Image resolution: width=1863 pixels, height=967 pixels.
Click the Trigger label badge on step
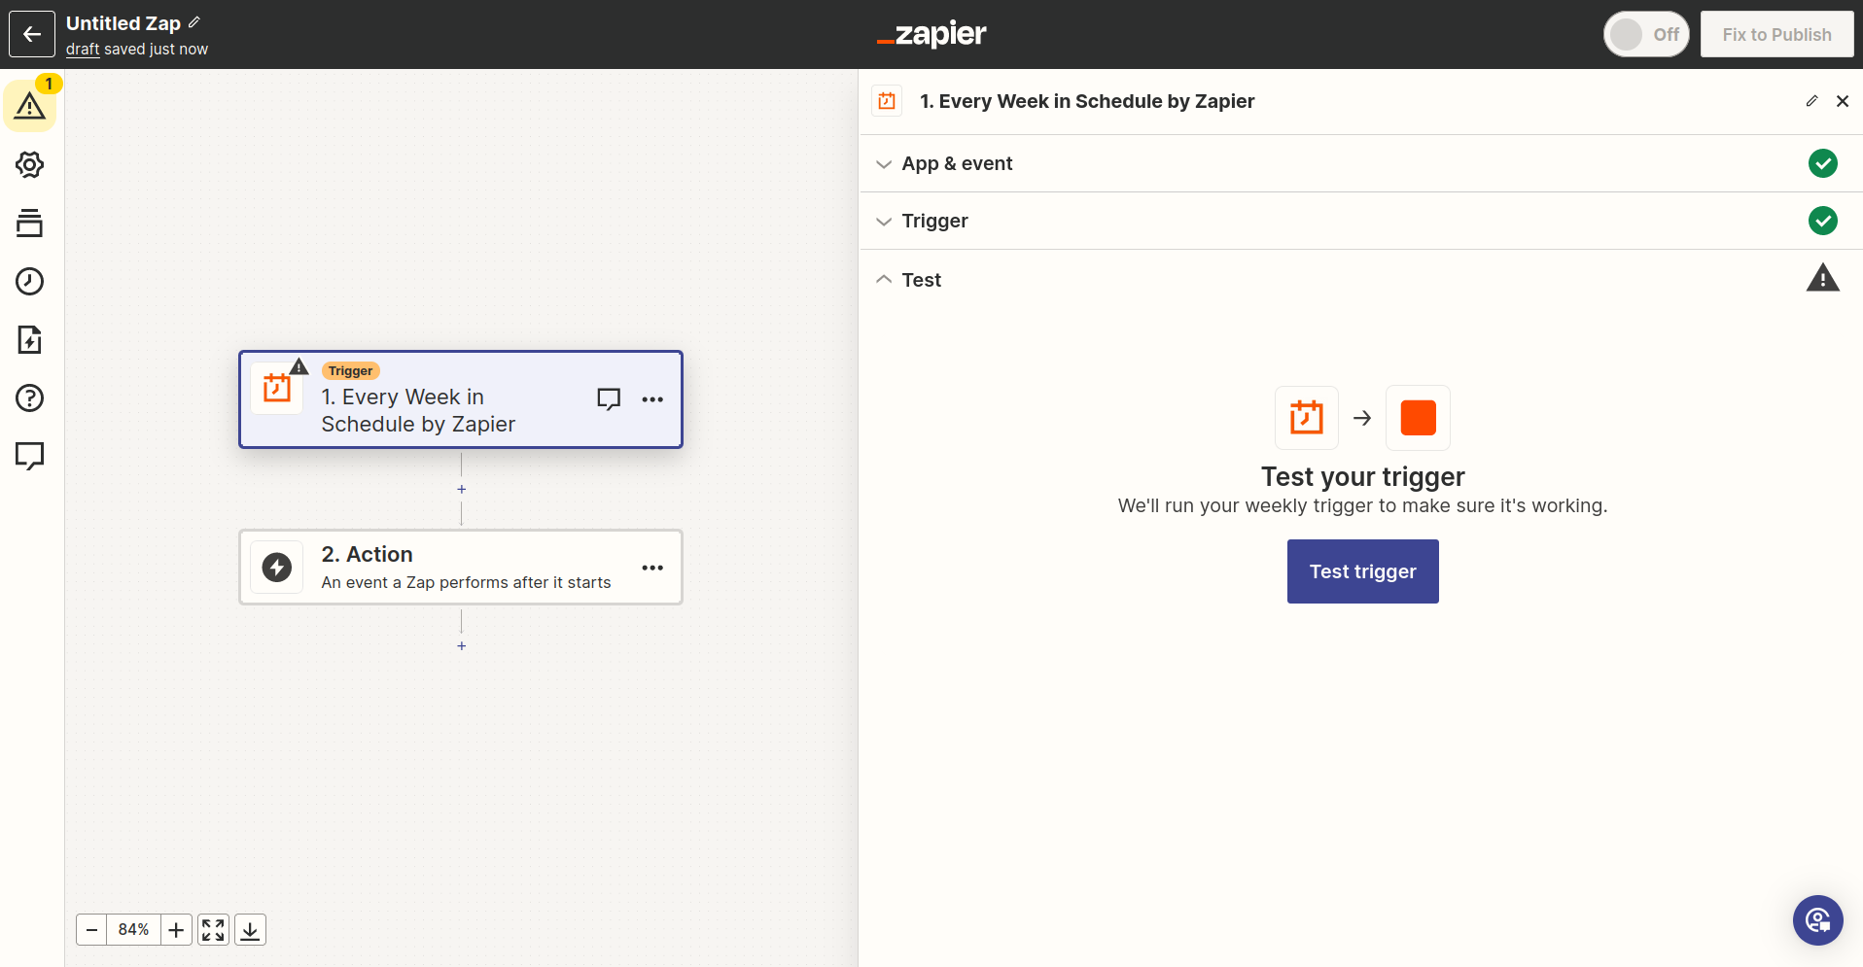[351, 371]
